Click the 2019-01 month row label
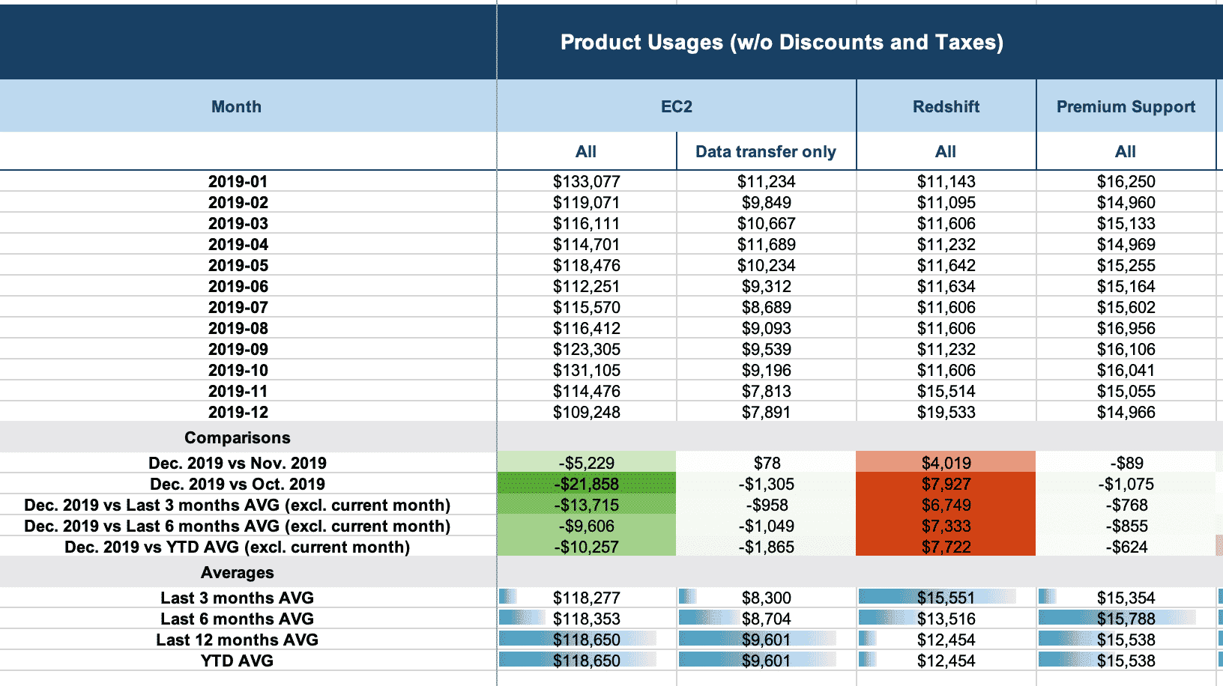 238,181
